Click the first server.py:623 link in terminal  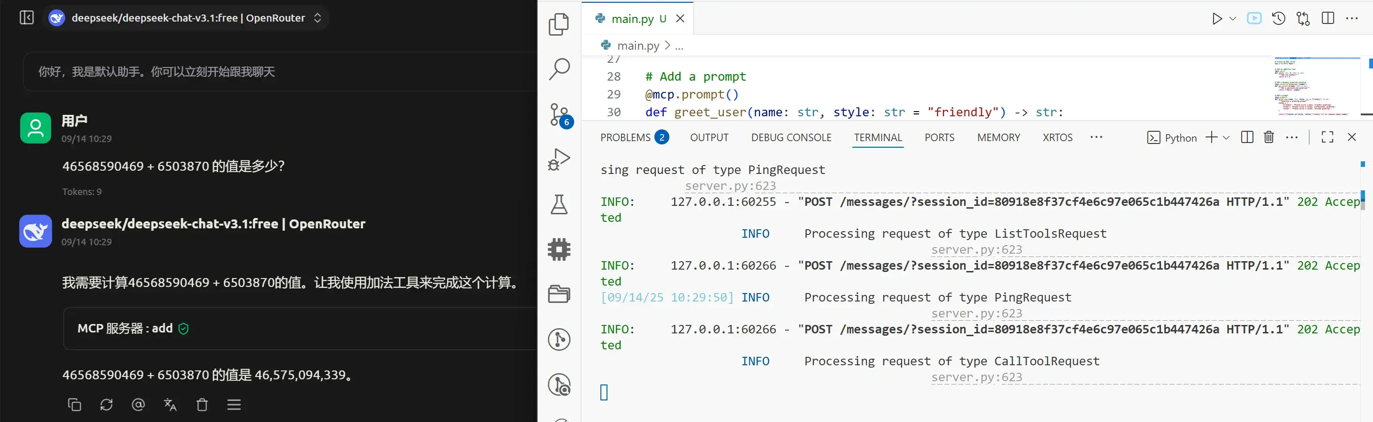[730, 186]
